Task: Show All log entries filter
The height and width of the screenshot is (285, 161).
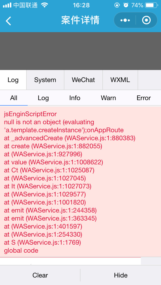Action: [x=14, y=98]
